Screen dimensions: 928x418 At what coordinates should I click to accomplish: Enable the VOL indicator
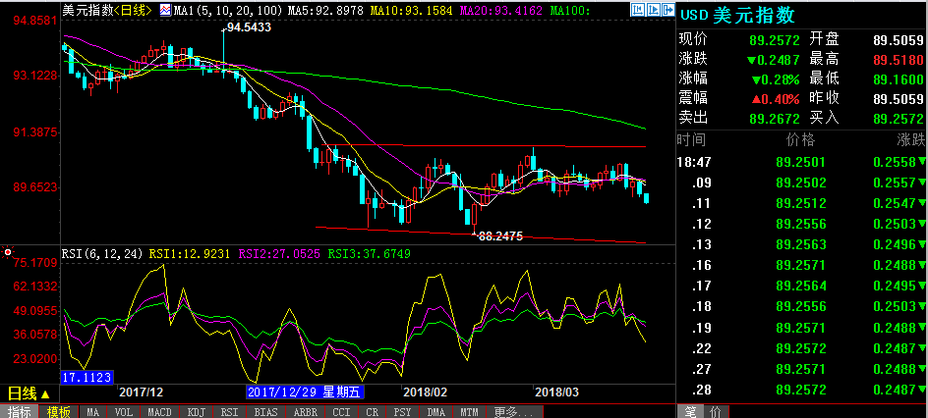click(125, 411)
